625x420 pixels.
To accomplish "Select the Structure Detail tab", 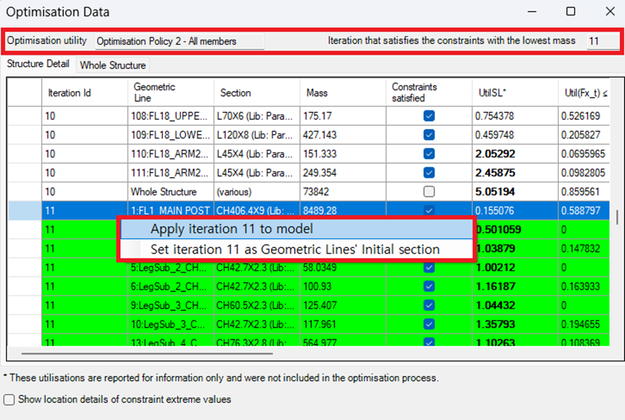I will (x=38, y=64).
